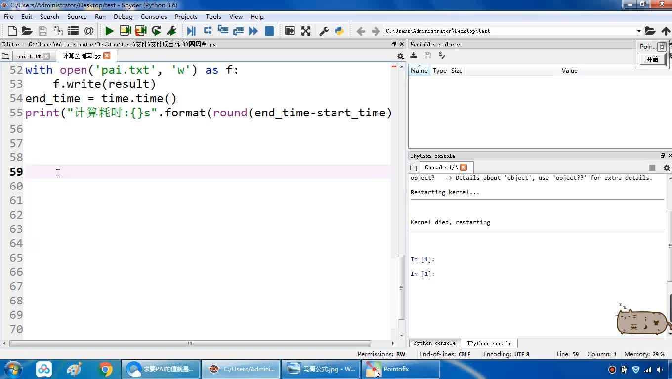Open the Debug menu
Image resolution: width=672 pixels, height=379 pixels.
click(x=123, y=16)
